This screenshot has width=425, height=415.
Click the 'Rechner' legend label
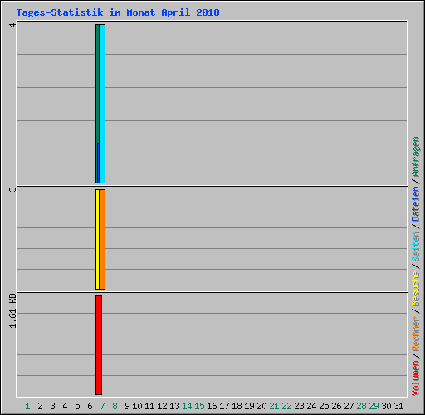click(x=416, y=334)
